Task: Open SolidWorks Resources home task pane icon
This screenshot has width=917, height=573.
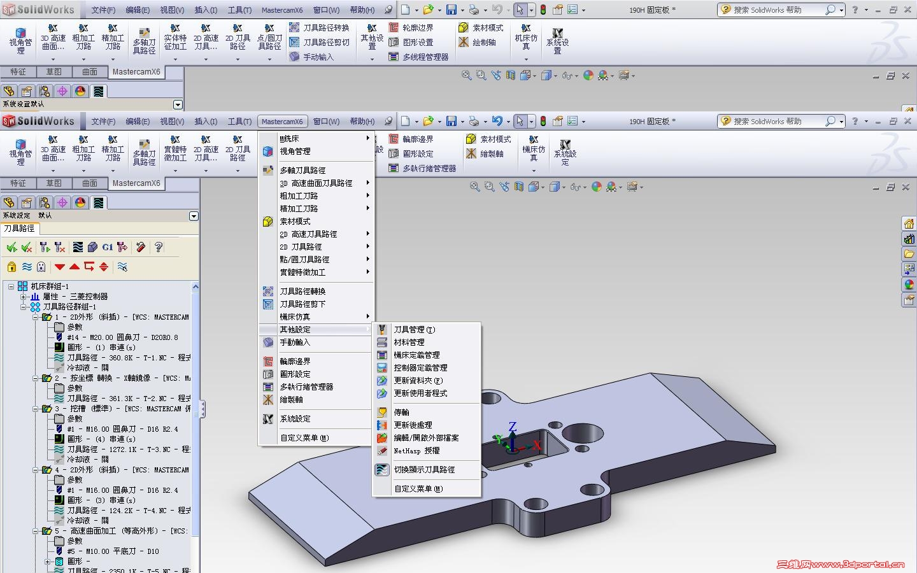Action: tap(909, 223)
